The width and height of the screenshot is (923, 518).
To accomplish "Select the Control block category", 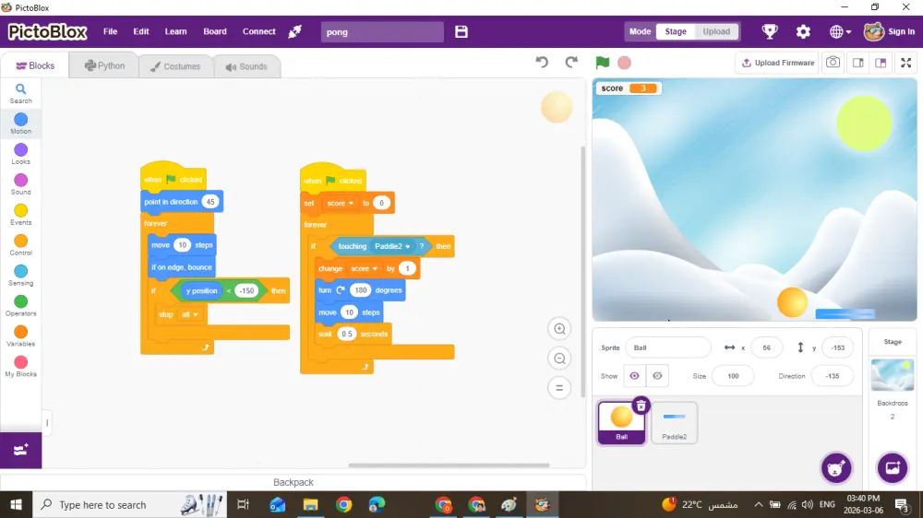I will [x=20, y=245].
